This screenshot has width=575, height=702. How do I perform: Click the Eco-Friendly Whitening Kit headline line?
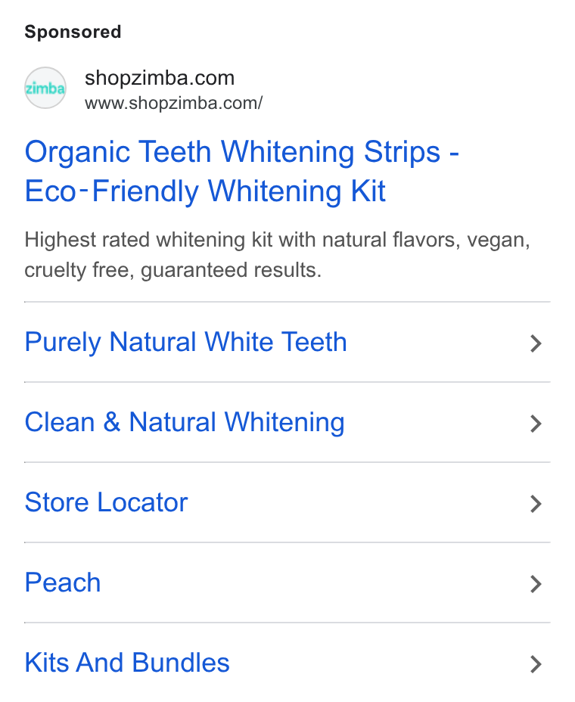(205, 192)
